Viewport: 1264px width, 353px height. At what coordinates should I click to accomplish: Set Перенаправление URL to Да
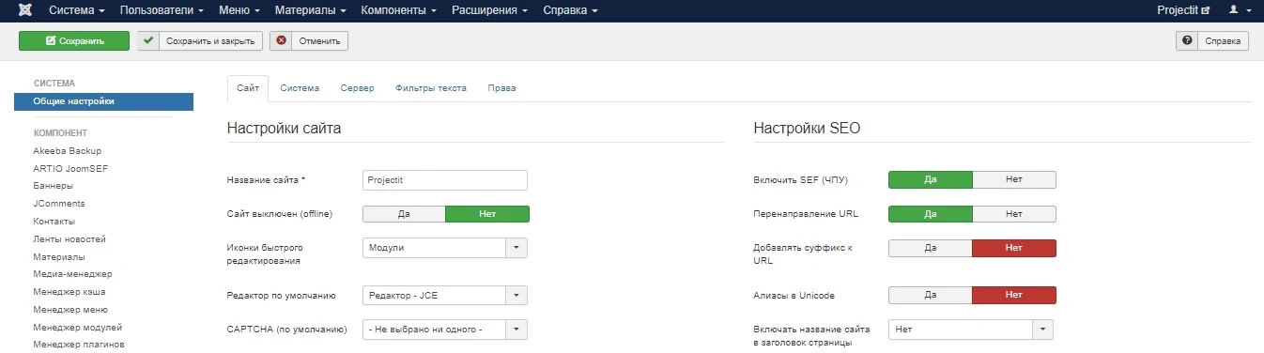click(930, 214)
